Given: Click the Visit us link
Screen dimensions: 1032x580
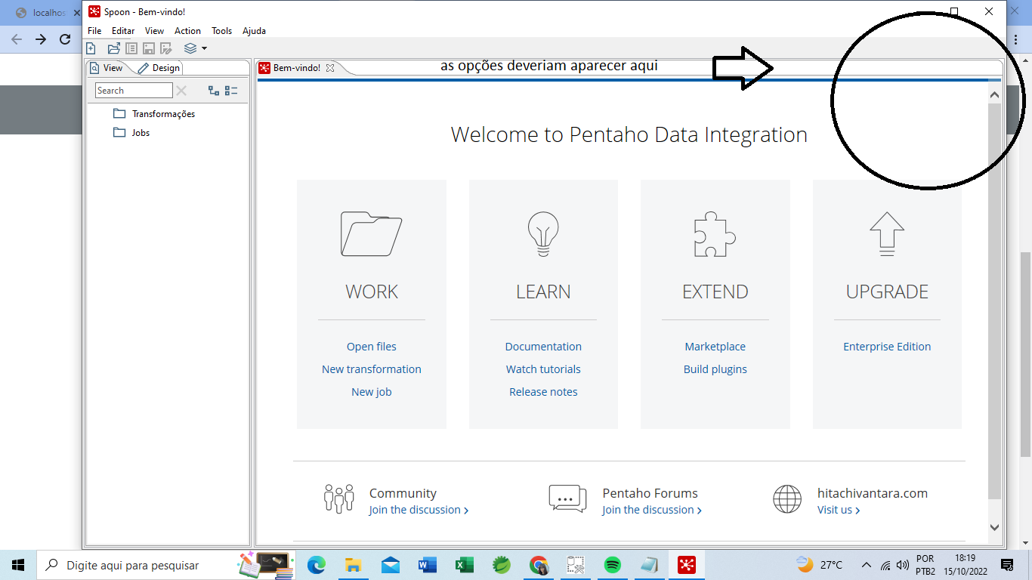Looking at the screenshot, I should tap(839, 510).
